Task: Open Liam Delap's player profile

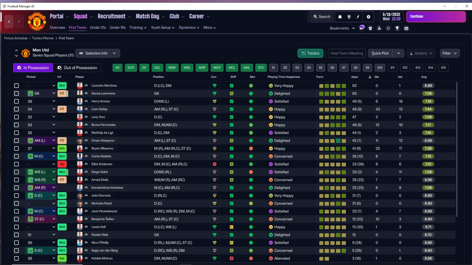Action: coord(100,109)
